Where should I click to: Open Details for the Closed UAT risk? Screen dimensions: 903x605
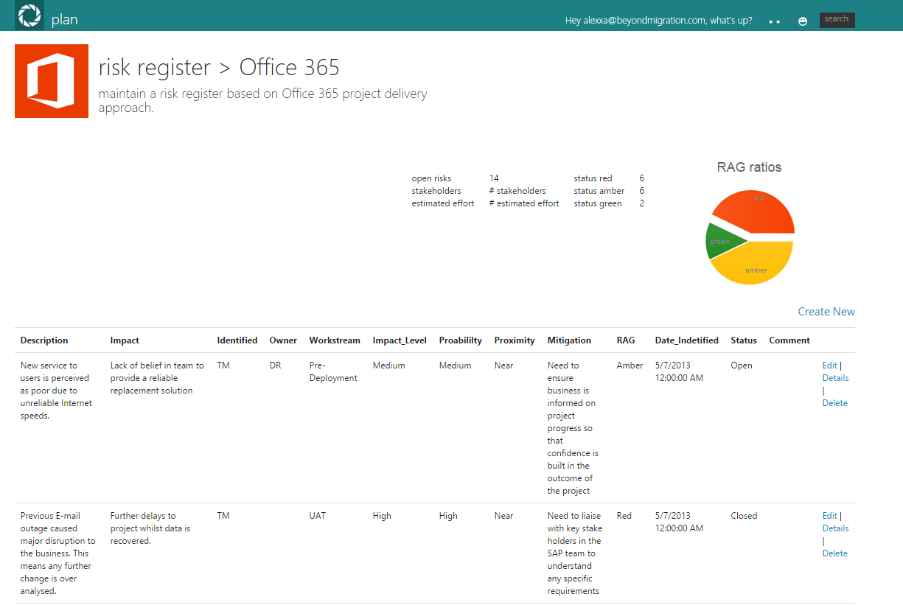(x=835, y=528)
